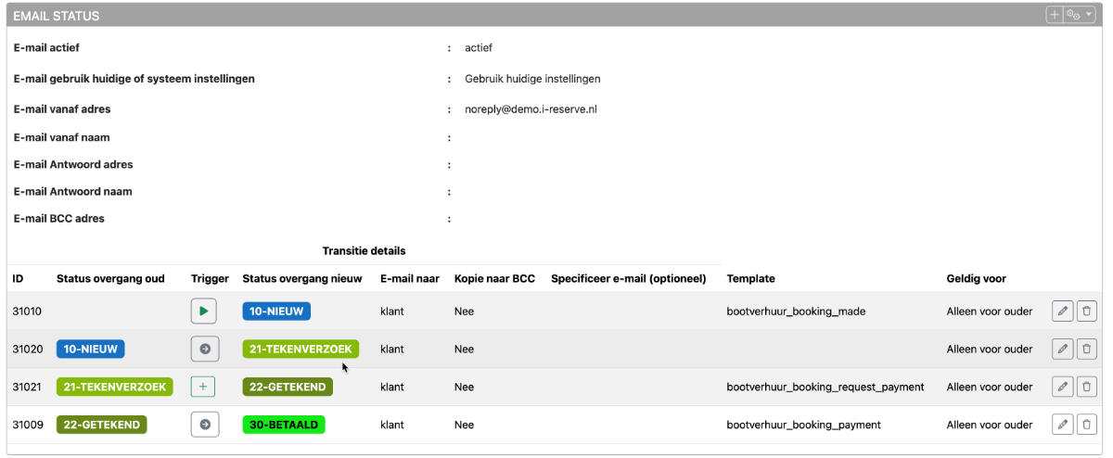Click the blue 10-NIEUW badge in row 31010
The height and width of the screenshot is (458, 1113).
click(276, 312)
